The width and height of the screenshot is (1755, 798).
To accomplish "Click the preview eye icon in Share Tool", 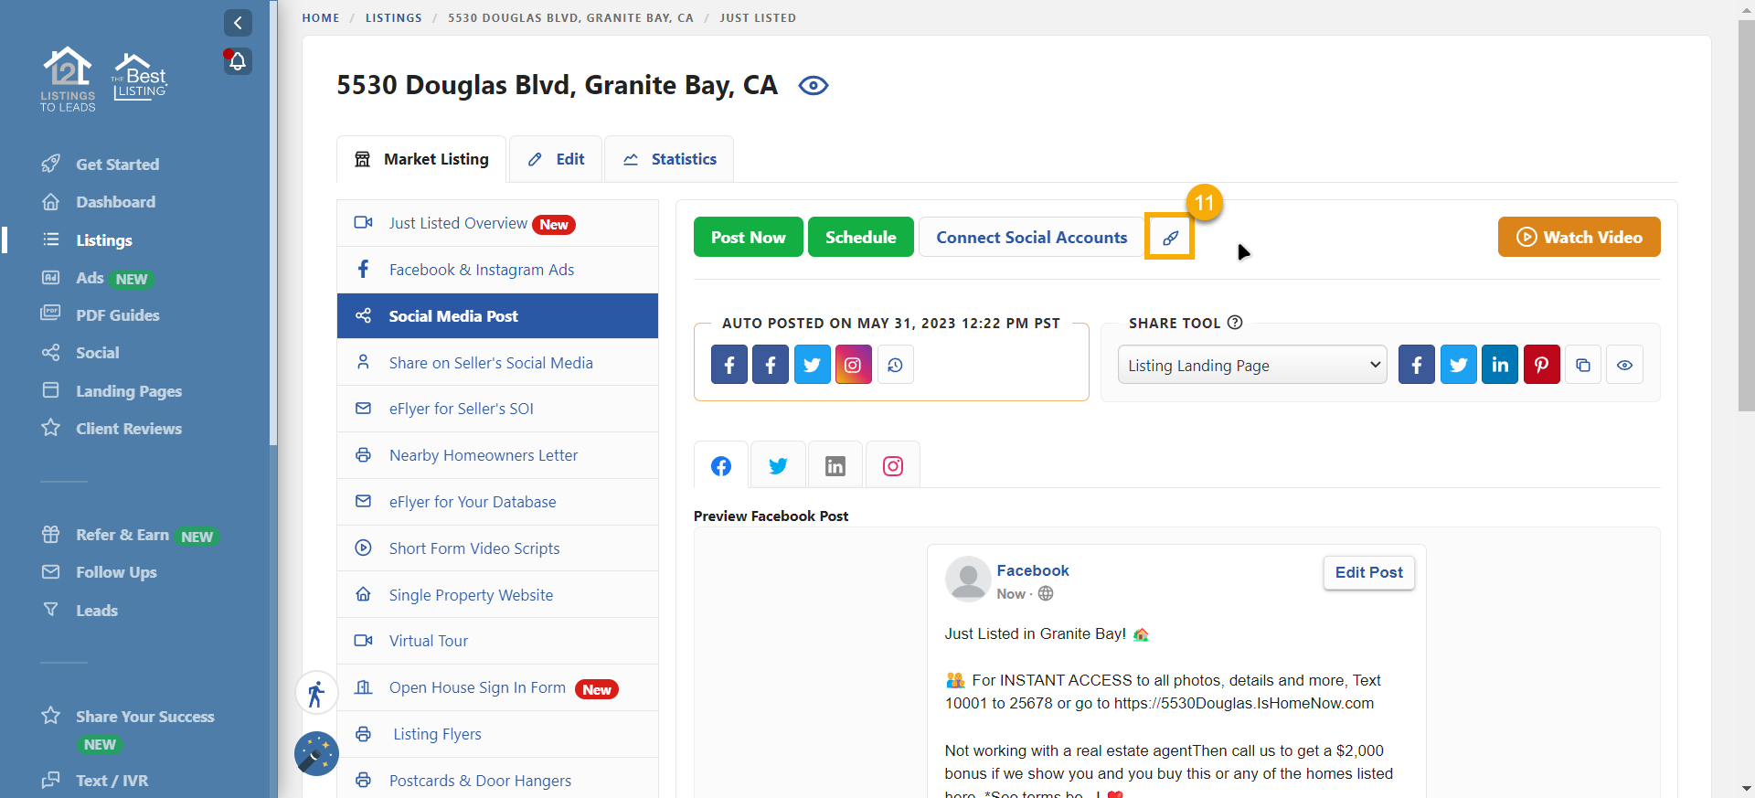I will [x=1624, y=365].
